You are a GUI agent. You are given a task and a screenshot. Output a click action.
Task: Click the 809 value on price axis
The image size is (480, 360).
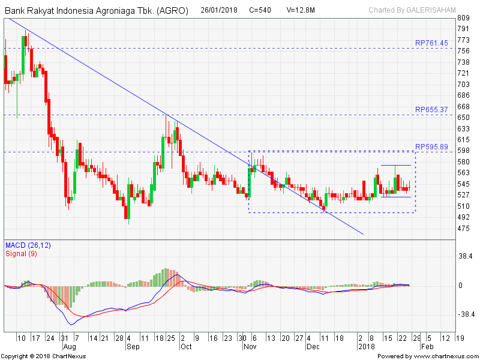(x=463, y=18)
